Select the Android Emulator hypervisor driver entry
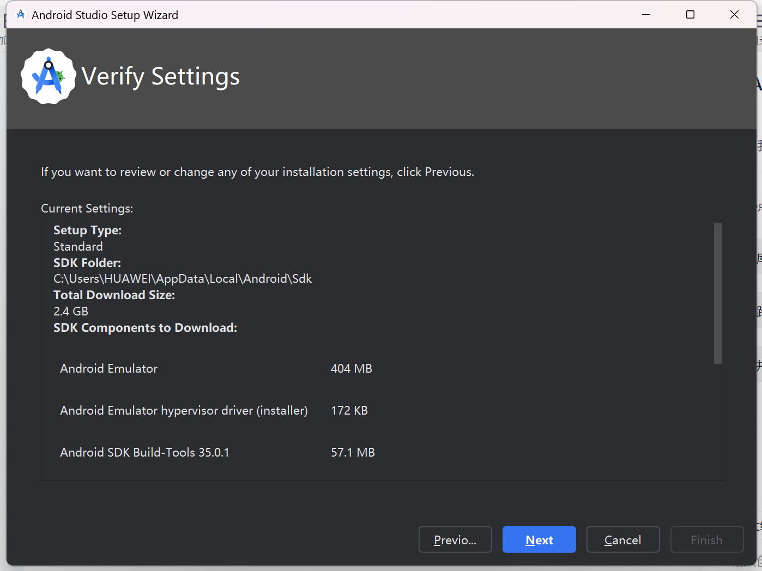762x571 pixels. [183, 410]
